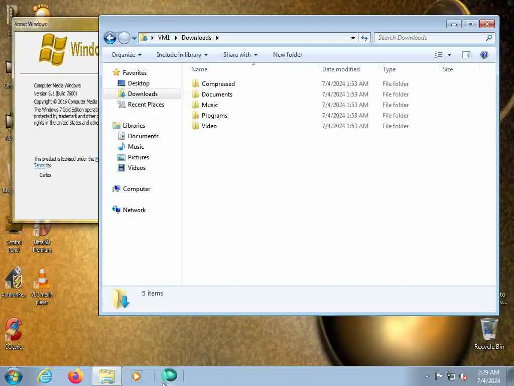This screenshot has width=514, height=386.
Task: Launch Internet Explorer from taskbar
Action: point(45,376)
